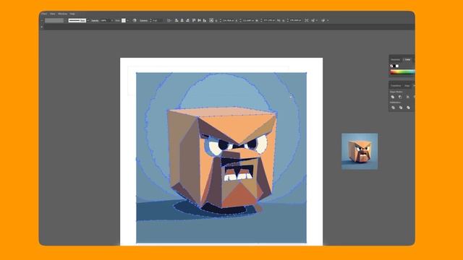Click the Intersect shape mode icon
This screenshot has width=463, height=260.
408,97
